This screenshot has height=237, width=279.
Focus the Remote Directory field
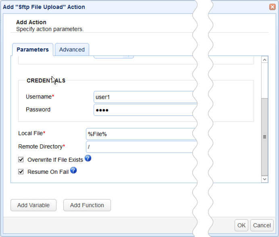click(141, 147)
